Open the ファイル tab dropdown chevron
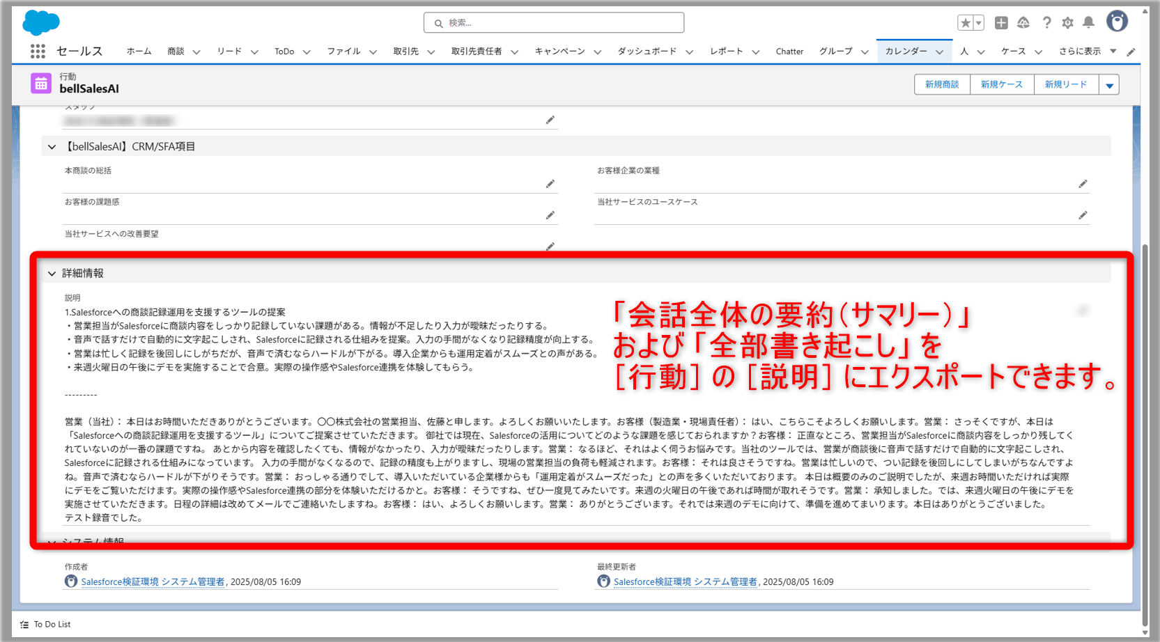This screenshot has height=642, width=1160. point(373,52)
